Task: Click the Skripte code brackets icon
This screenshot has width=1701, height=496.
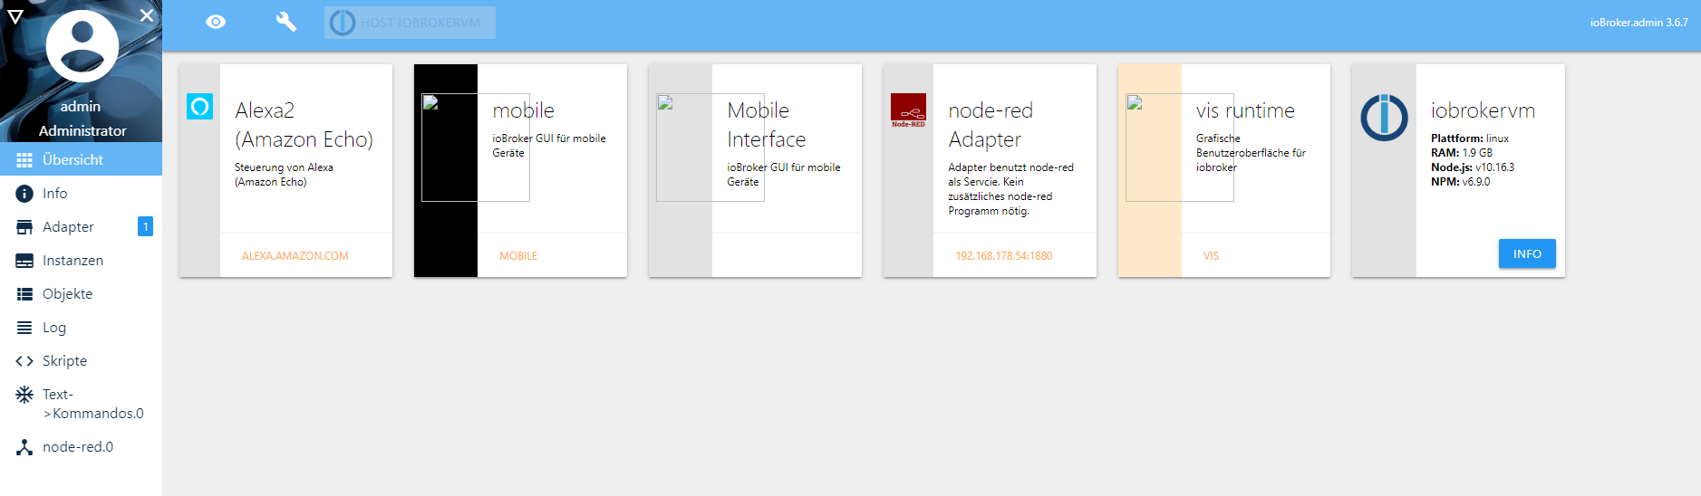Action: 24,361
